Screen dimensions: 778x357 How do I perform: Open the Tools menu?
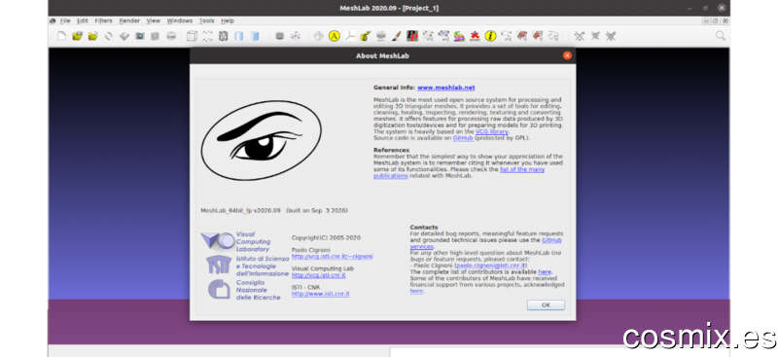tap(207, 20)
